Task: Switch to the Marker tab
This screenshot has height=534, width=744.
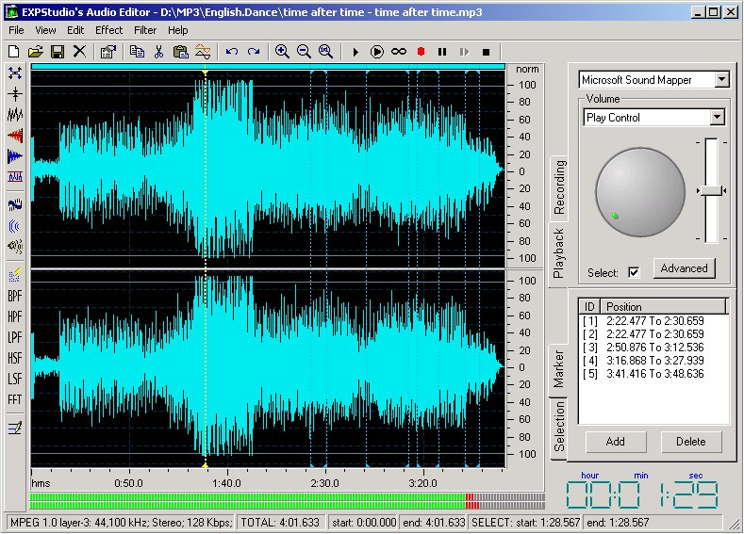Action: coord(558,369)
